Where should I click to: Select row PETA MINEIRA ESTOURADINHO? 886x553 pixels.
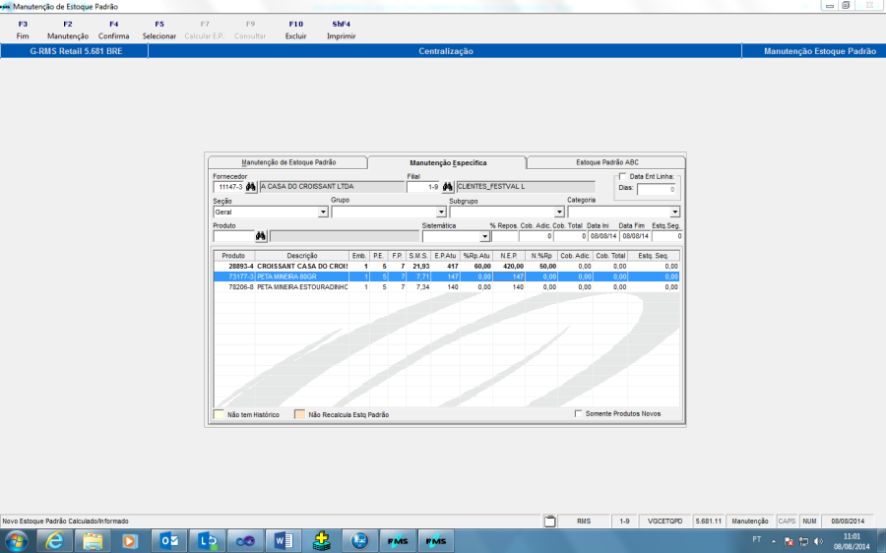tap(446, 287)
